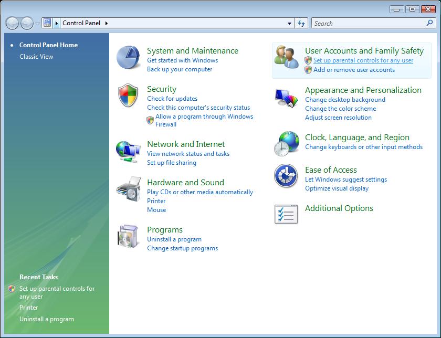Screen dimensions: 441x338
Task: Open the Network and Internet heading
Action: click(x=186, y=144)
